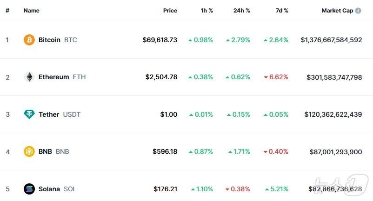
Task: Click Bitcoin's price $69,618.73
Action: click(x=160, y=40)
